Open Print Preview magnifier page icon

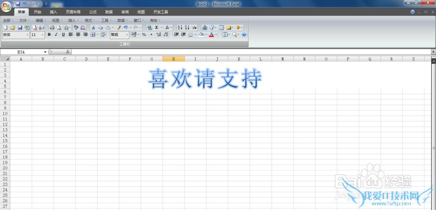59,27
